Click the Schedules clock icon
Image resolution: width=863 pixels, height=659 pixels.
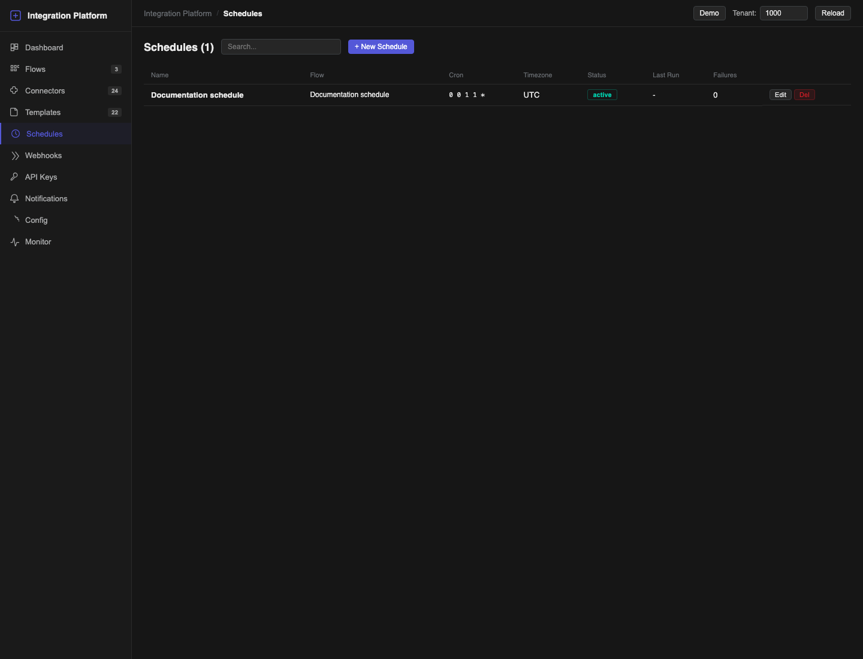16,134
